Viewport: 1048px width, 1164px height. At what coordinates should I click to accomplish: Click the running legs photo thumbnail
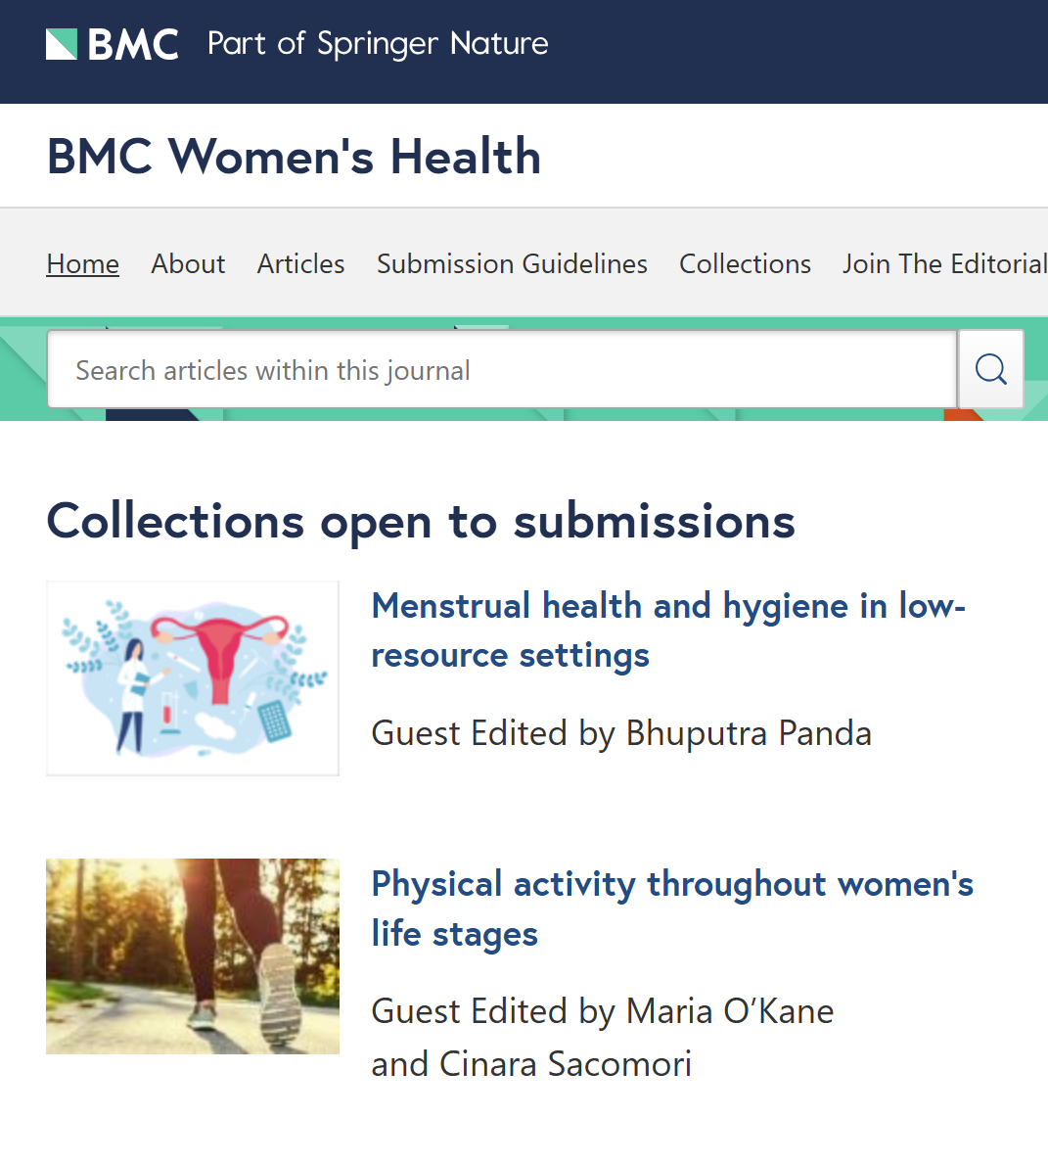tap(193, 956)
